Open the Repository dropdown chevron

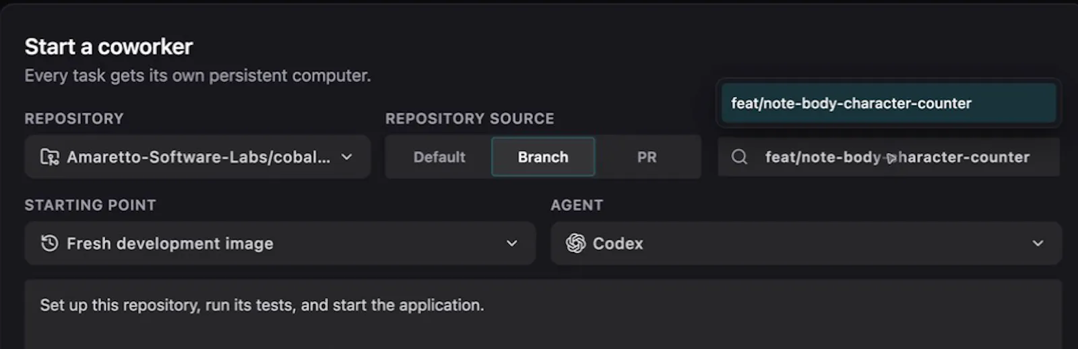[x=347, y=157]
